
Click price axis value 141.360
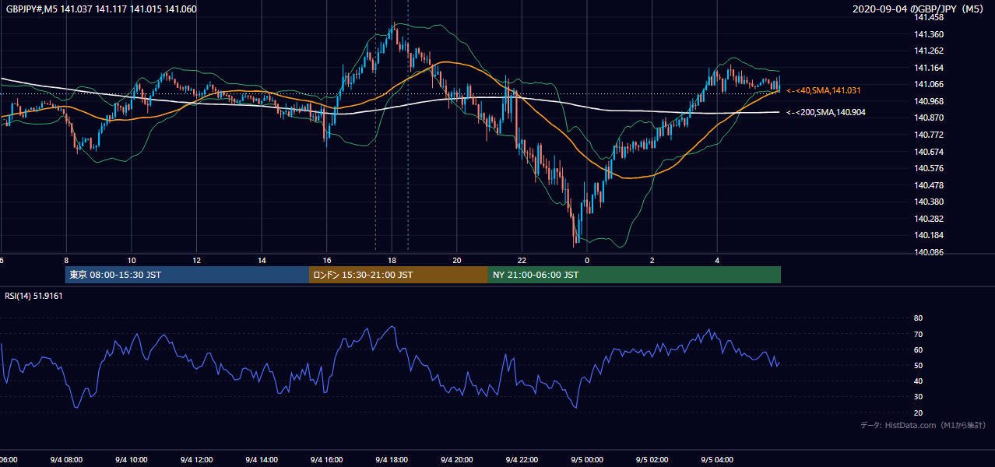click(930, 34)
